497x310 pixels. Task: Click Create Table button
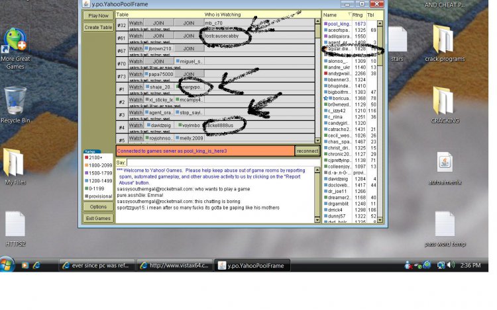point(98,27)
